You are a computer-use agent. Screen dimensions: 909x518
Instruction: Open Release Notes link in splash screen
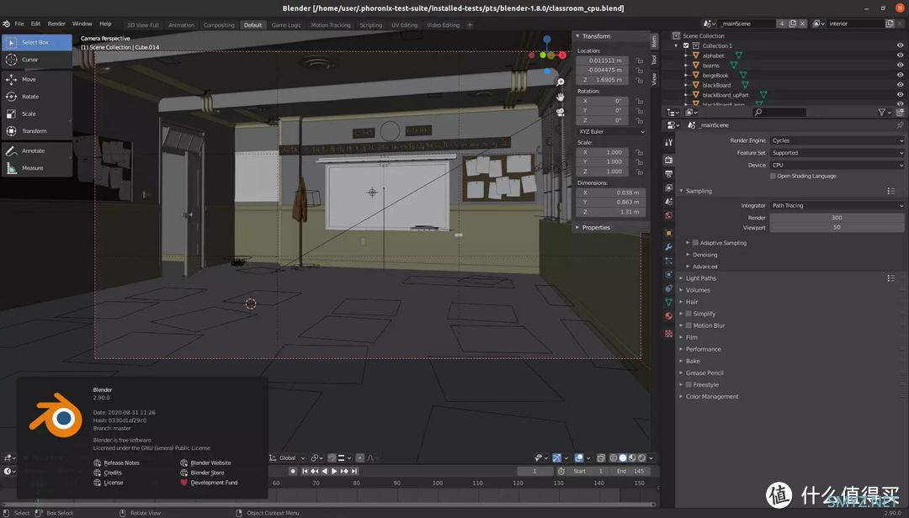(121, 463)
